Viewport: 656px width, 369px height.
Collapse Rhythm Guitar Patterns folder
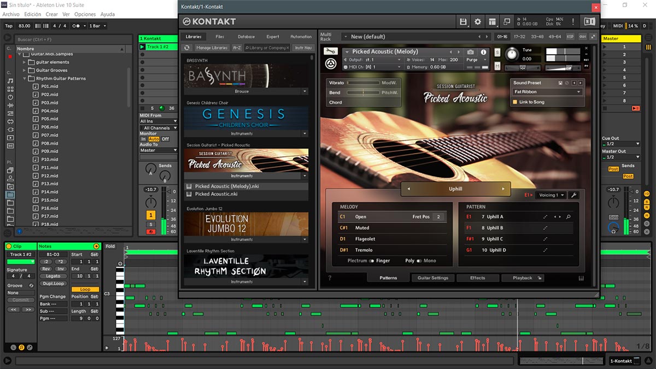point(25,78)
